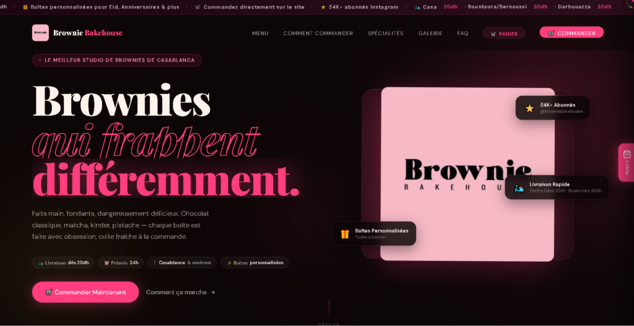Open the side PANIER tab on right edge
Viewport: 634px width, 326px height.
[x=626, y=163]
